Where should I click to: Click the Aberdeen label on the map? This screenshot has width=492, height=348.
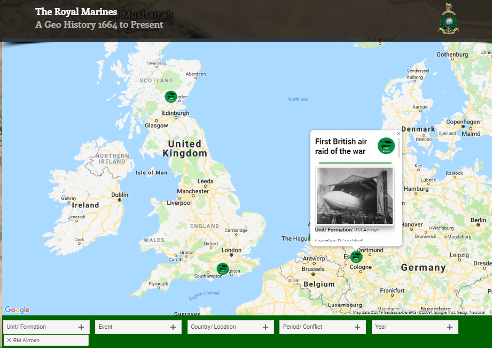click(196, 74)
